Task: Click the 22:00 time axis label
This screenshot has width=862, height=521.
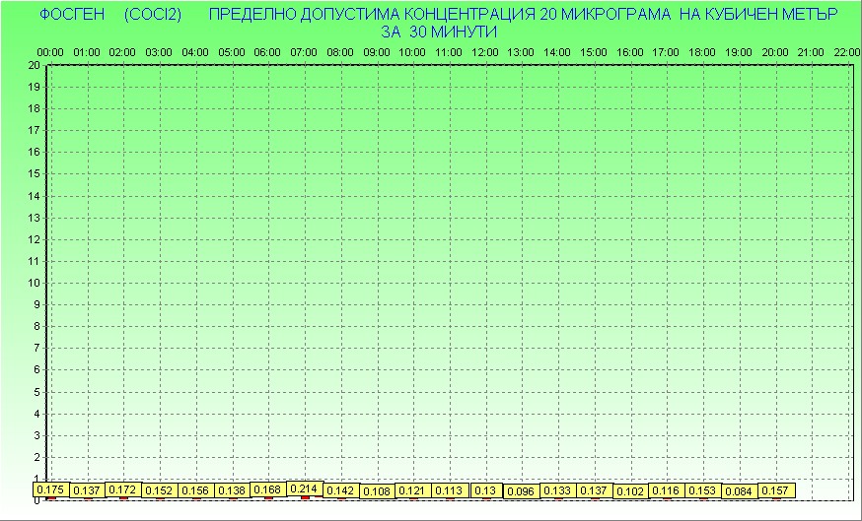Action: 846,53
